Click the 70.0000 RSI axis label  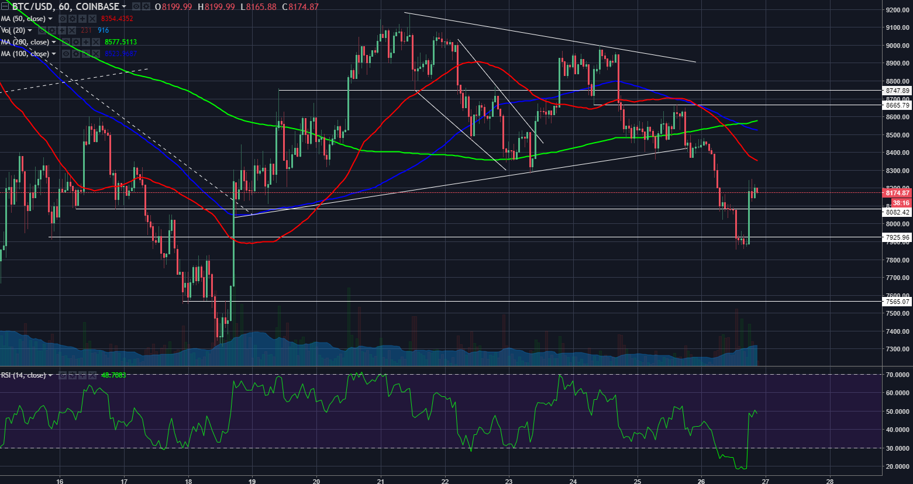pos(897,374)
